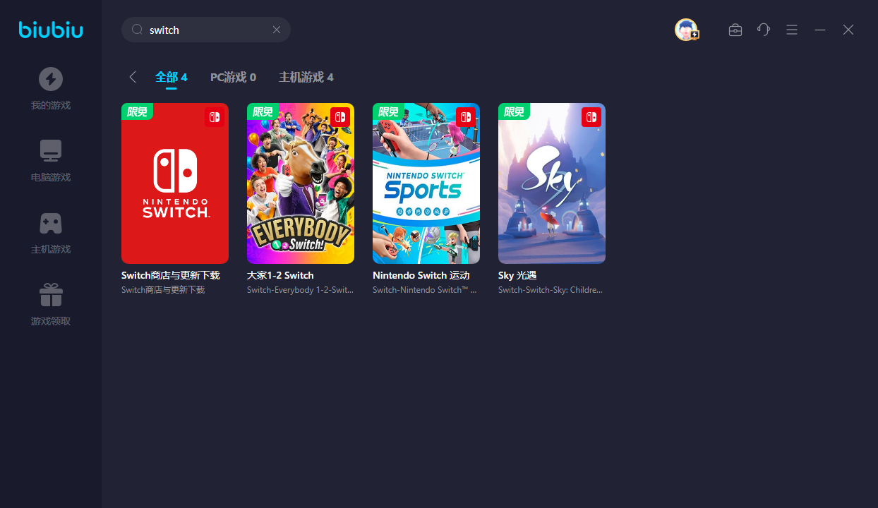878x508 pixels.
Task: Switch to 主机游戏 4 tab
Action: pyautogui.click(x=306, y=77)
